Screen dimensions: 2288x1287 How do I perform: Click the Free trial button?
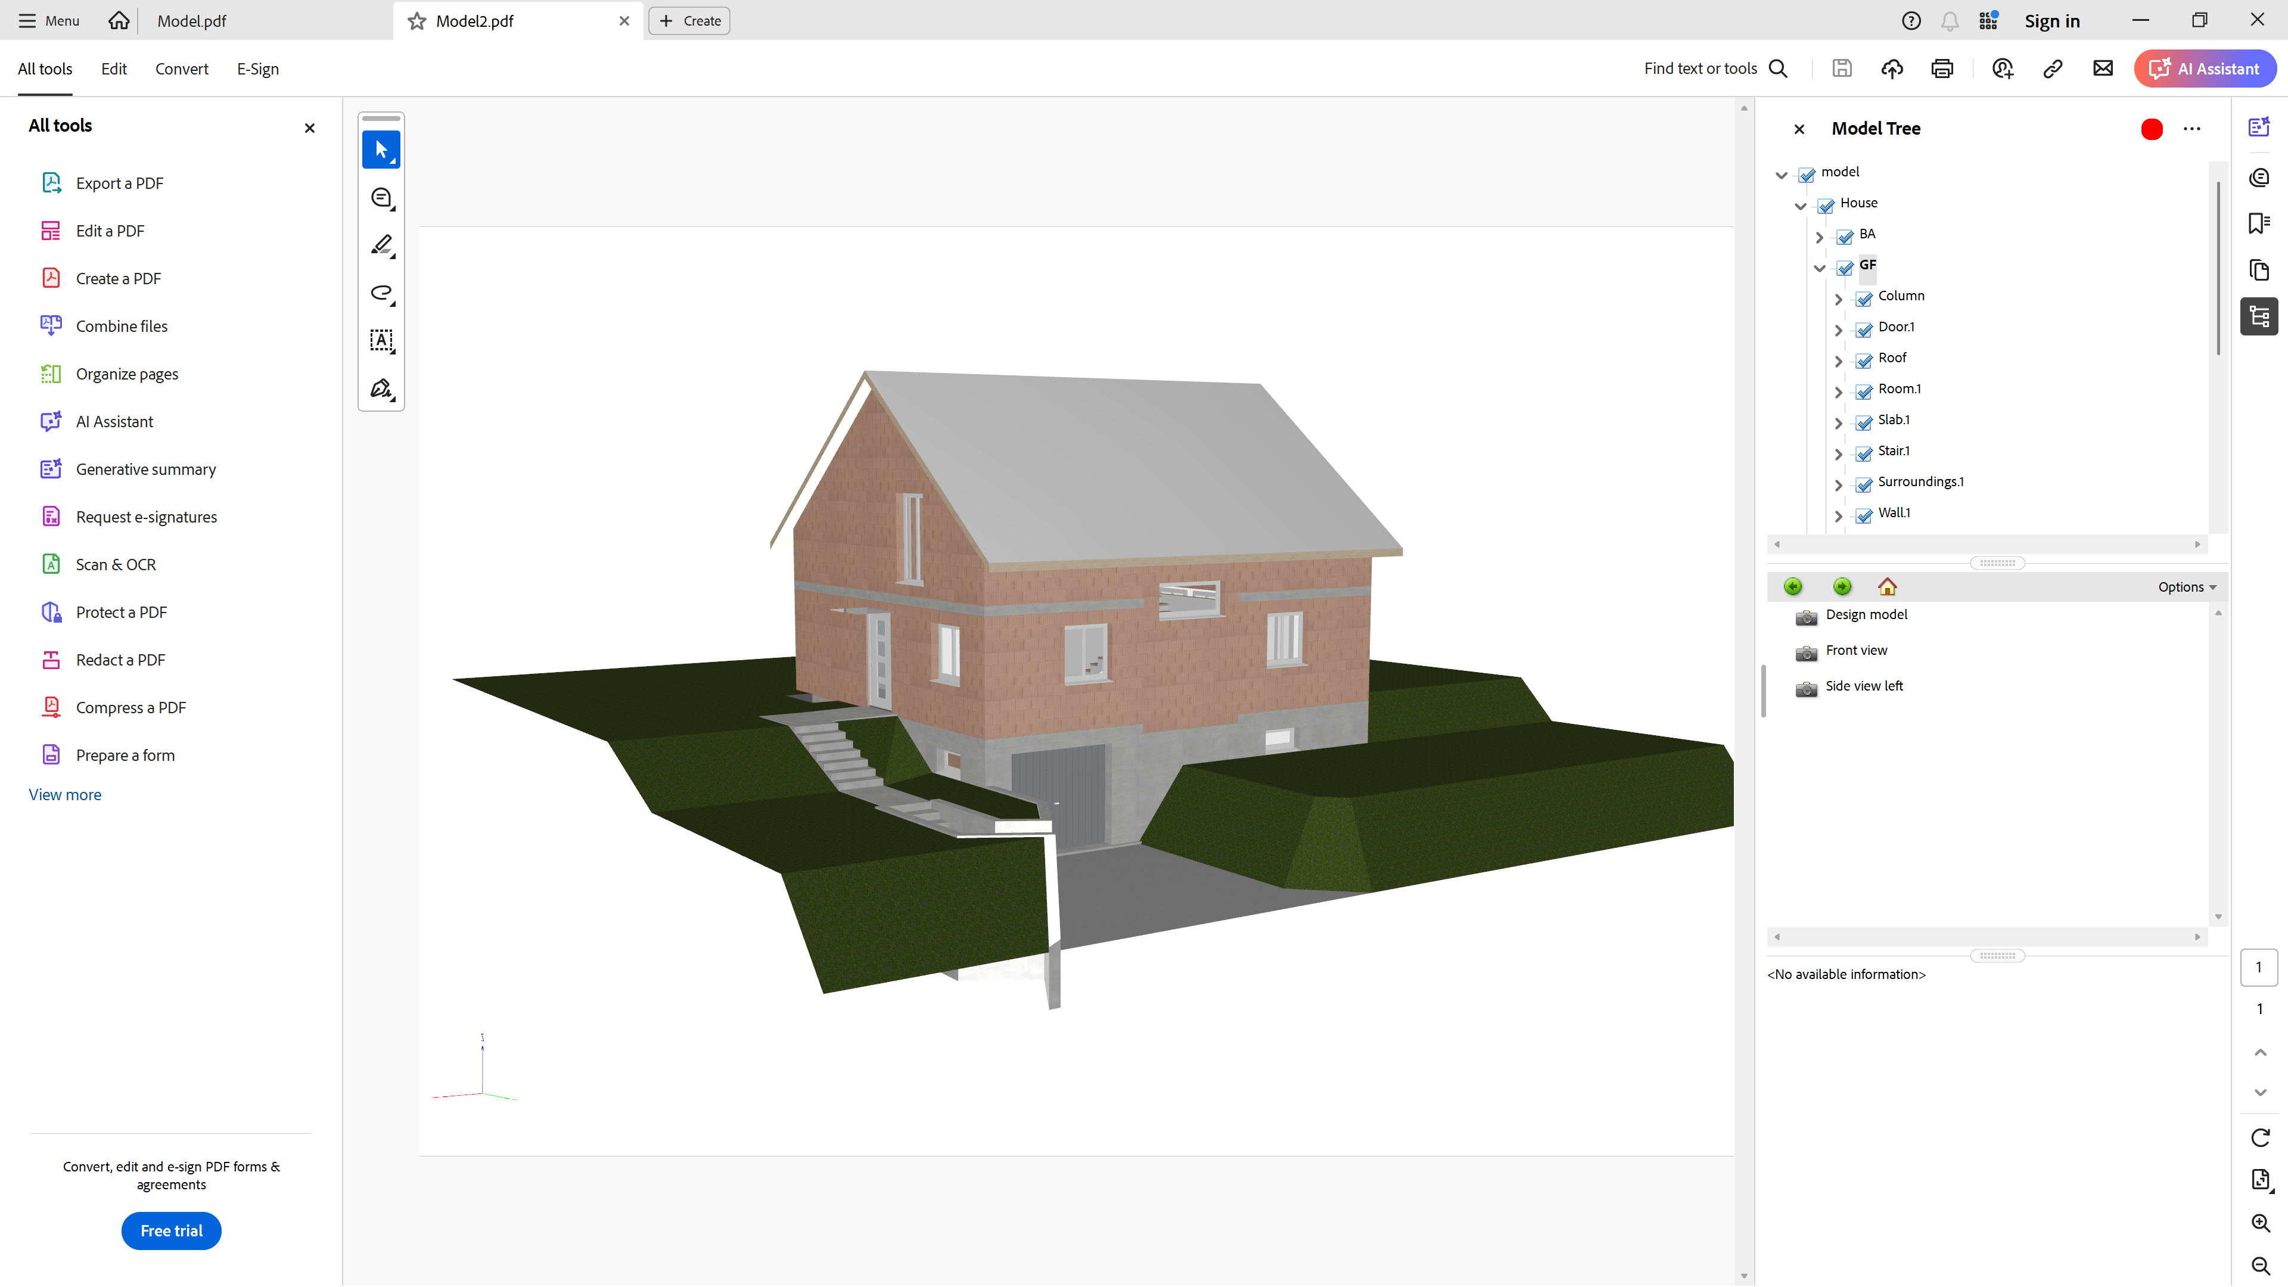point(172,1230)
